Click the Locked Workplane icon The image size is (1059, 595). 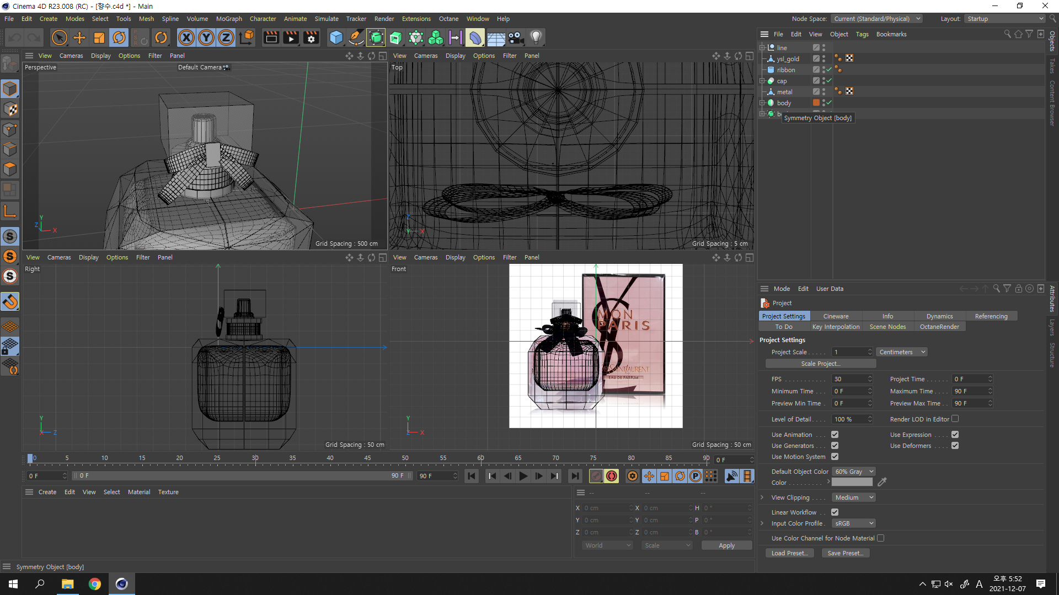tap(10, 347)
